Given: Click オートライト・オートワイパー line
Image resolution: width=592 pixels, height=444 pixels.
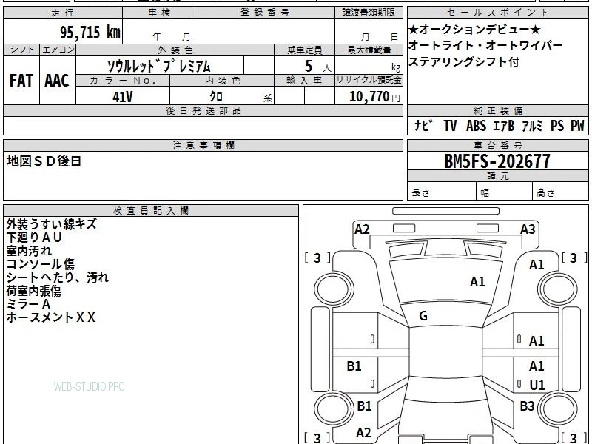Looking at the screenshot, I should point(485,45).
